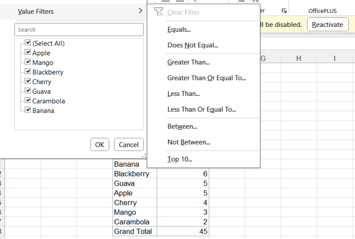
Task: Open the Top 10... filter dialog
Action: click(180, 160)
